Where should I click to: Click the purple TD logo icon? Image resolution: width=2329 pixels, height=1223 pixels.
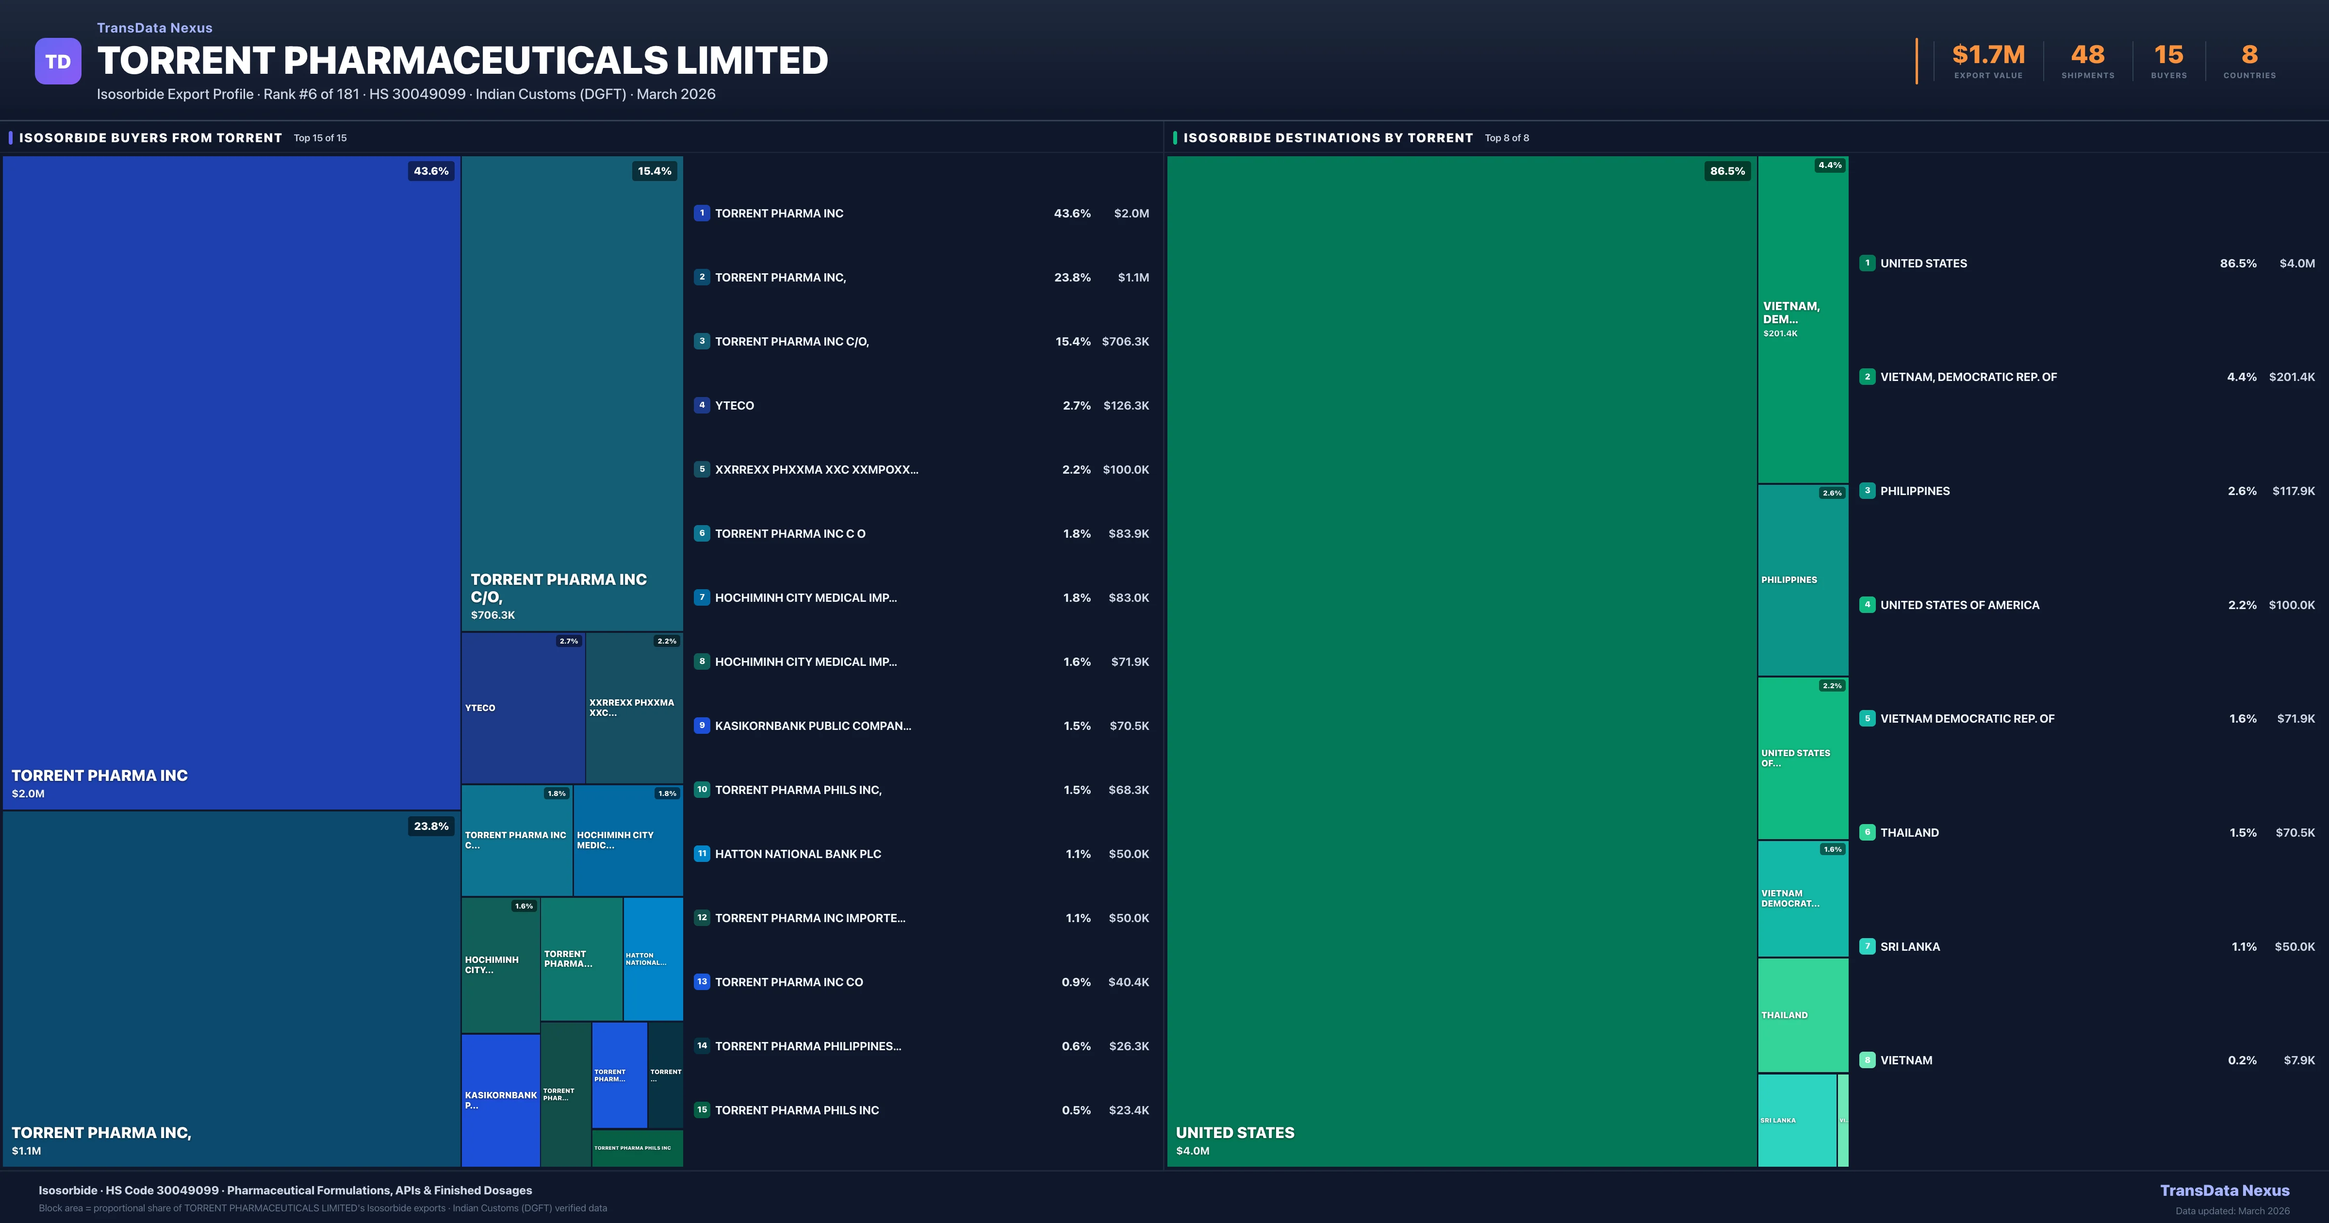click(x=58, y=62)
